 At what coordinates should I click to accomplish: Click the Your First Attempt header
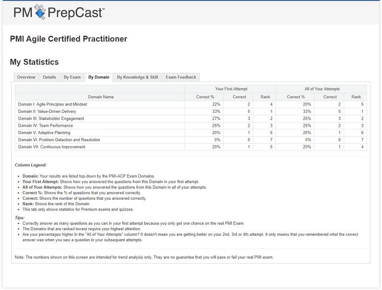click(231, 89)
